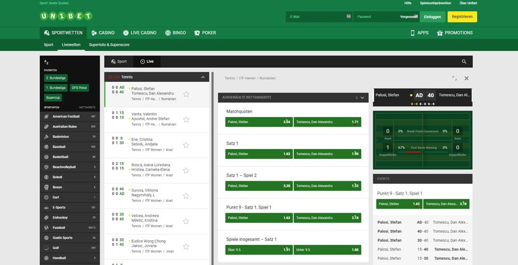Select Australian Rules sport icon
The width and height of the screenshot is (518, 265).
46,127
